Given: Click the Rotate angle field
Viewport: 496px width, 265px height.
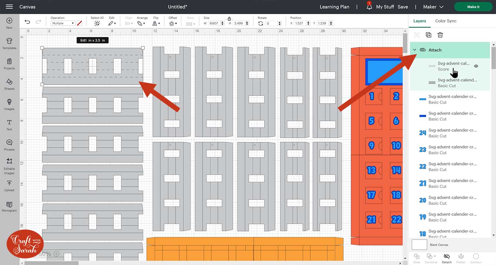Looking at the screenshot, I should pyautogui.click(x=273, y=23).
